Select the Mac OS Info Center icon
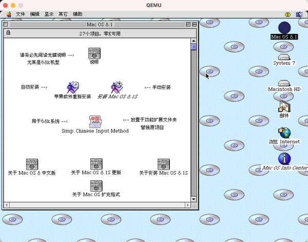Image resolution: width=308 pixels, height=242 pixels. click(284, 159)
